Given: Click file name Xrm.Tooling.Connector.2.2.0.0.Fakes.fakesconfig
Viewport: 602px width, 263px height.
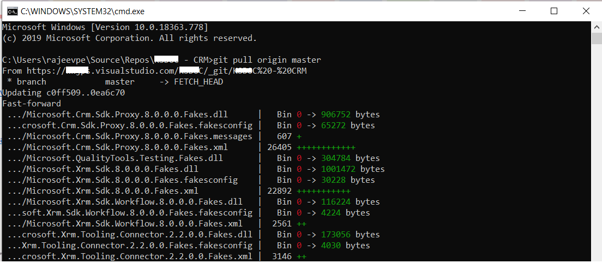Looking at the screenshot, I should point(130,245).
